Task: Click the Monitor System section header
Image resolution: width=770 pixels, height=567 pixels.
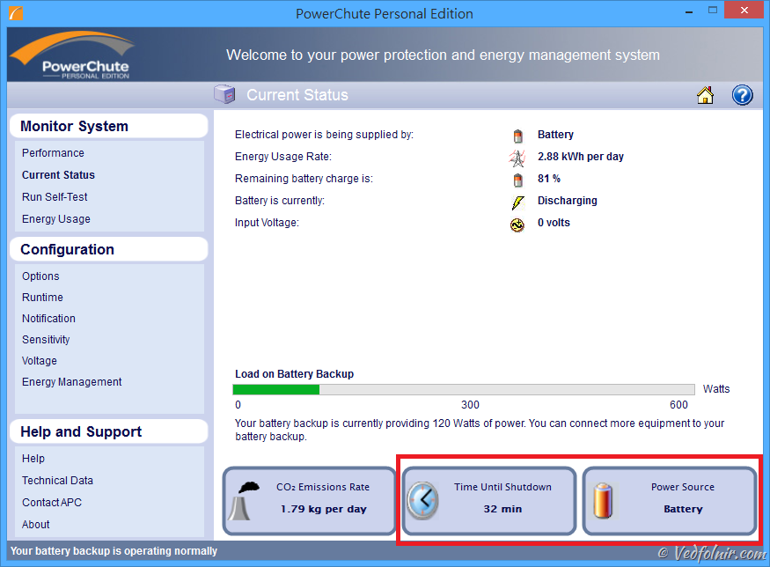Action: 109,126
